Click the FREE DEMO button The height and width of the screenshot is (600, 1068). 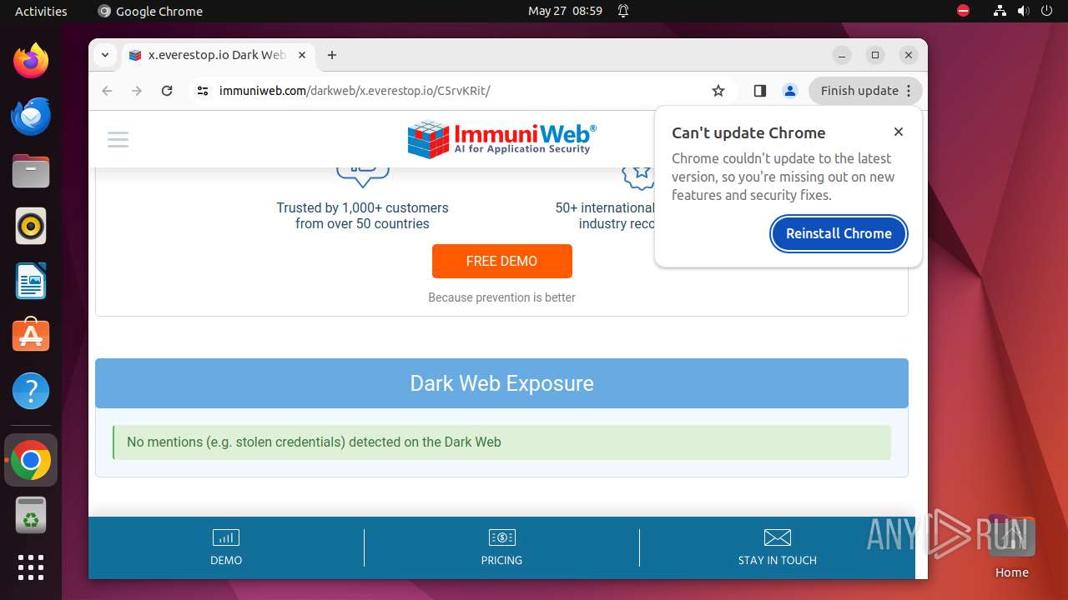(x=501, y=261)
